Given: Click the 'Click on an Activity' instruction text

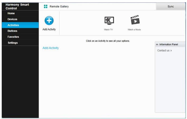Looking at the screenshot, I should pos(108,41).
